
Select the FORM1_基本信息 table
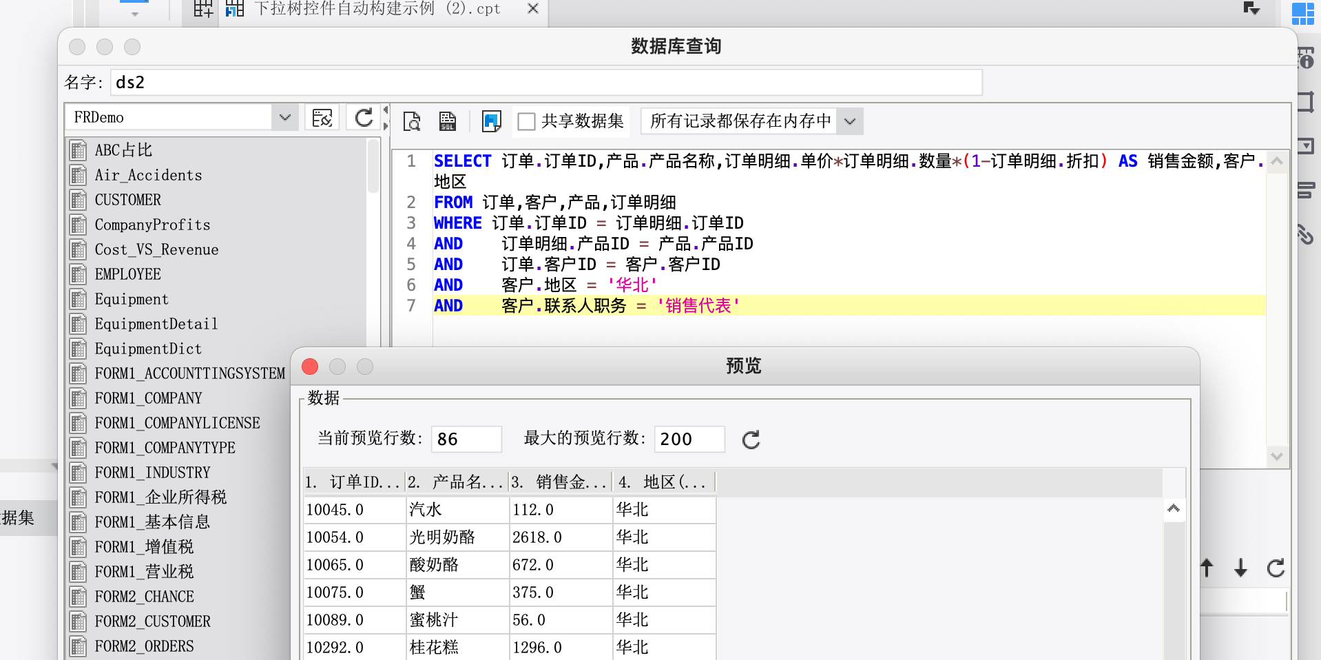pyautogui.click(x=179, y=522)
